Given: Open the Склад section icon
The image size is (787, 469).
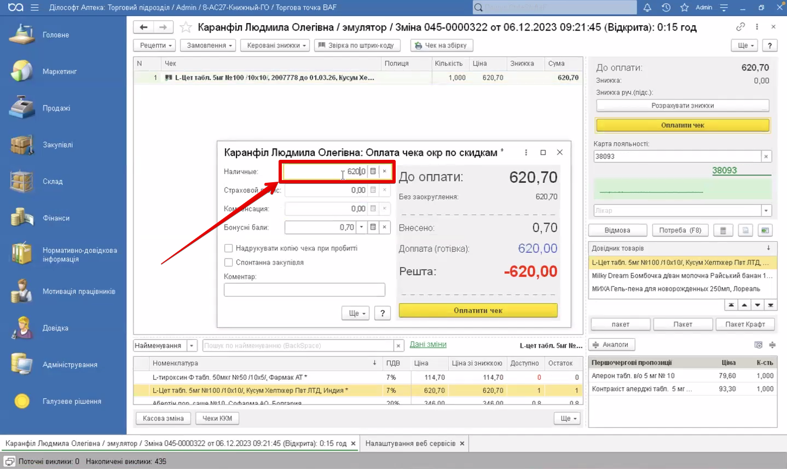Looking at the screenshot, I should (22, 181).
